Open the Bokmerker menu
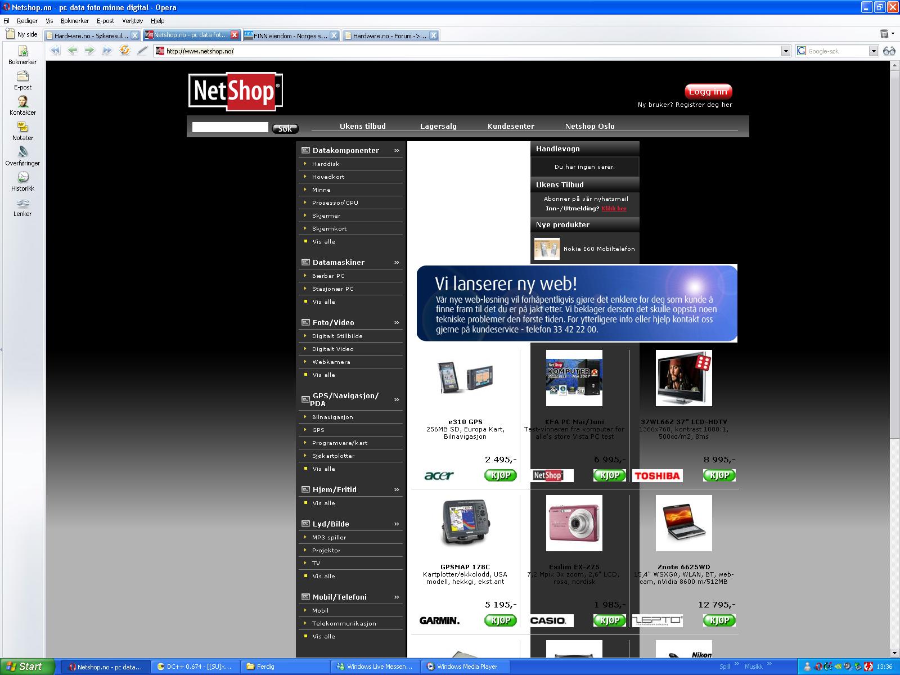 (75, 21)
